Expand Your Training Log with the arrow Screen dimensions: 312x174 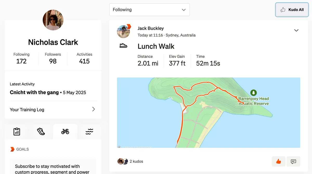coord(94,109)
